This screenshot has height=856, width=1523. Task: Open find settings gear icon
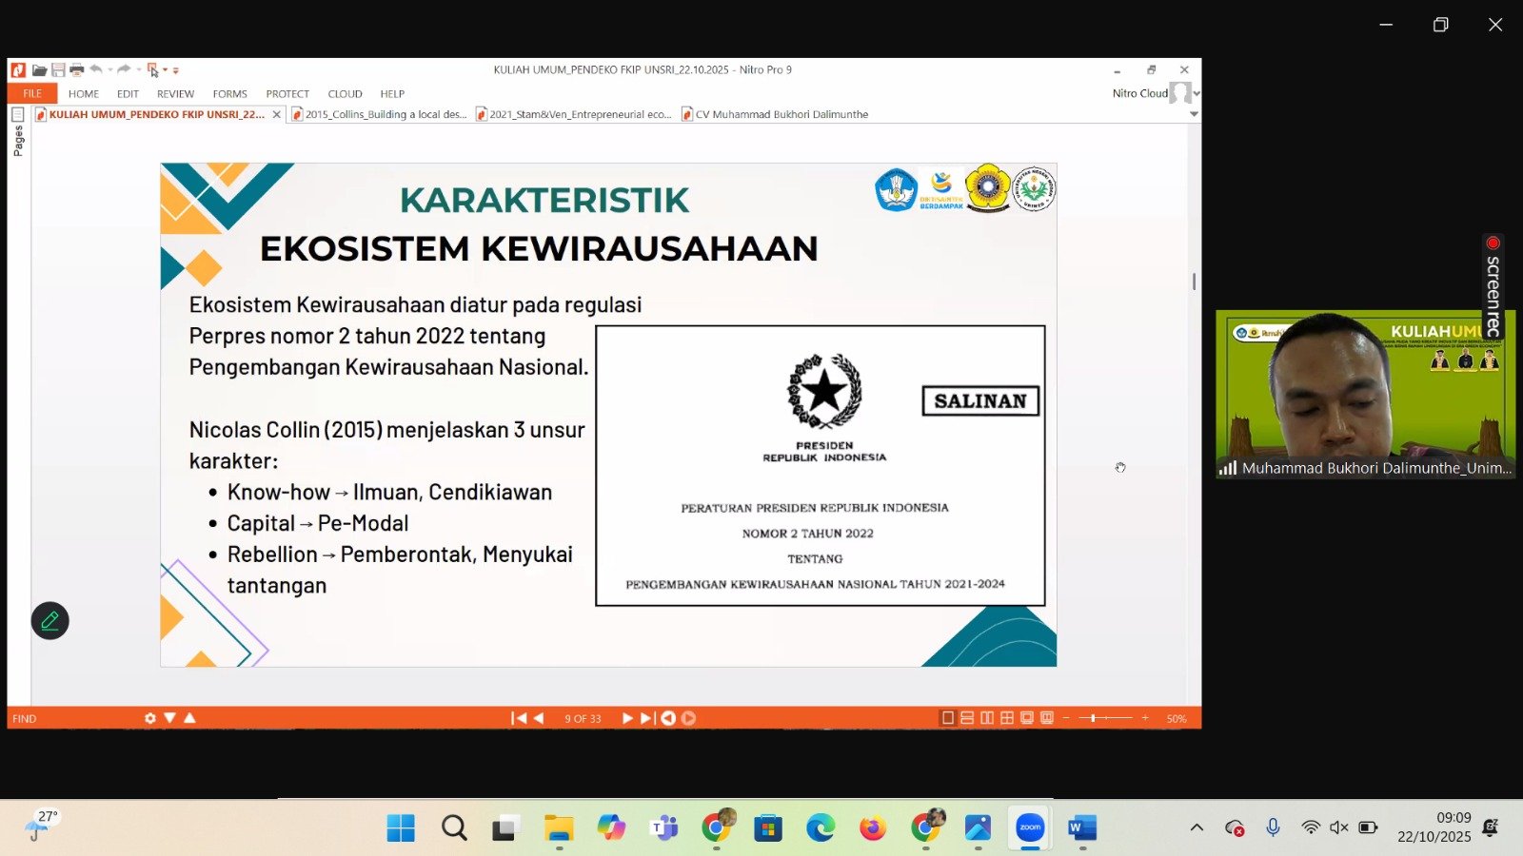click(x=149, y=718)
